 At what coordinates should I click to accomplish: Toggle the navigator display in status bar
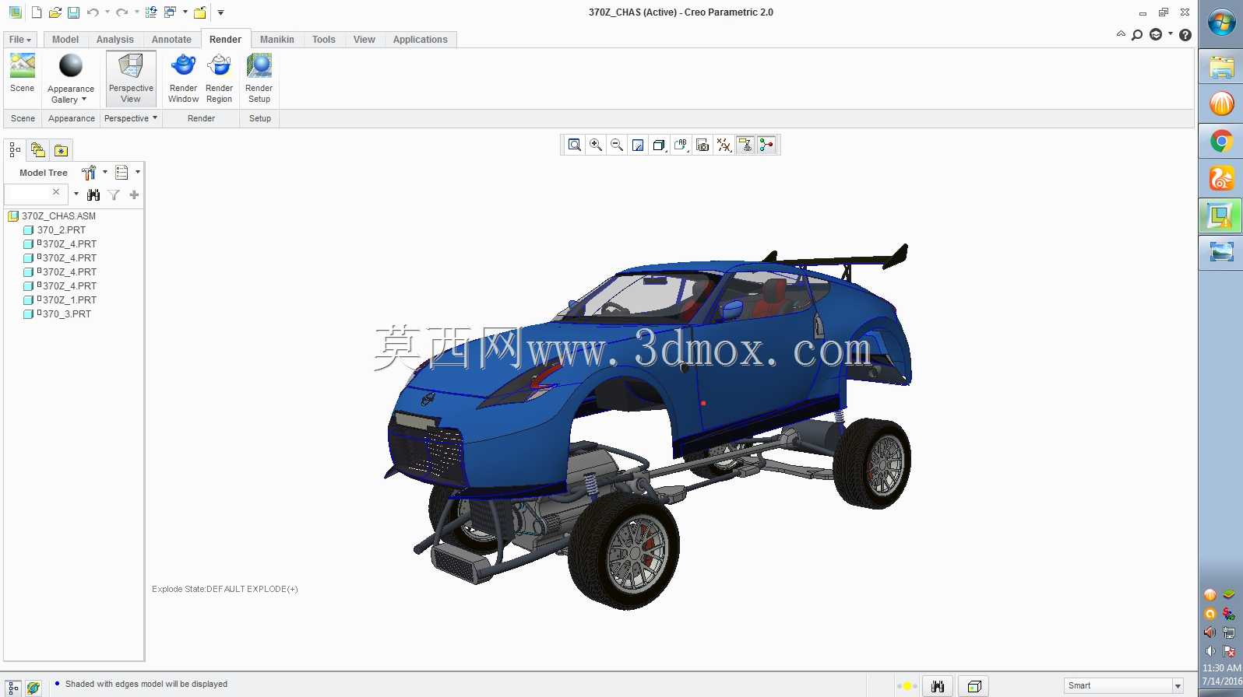pyautogui.click(x=13, y=687)
